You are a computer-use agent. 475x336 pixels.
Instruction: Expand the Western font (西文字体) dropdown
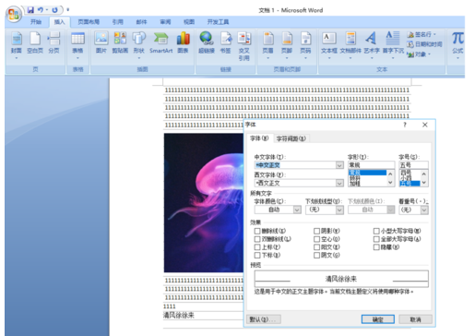click(339, 183)
